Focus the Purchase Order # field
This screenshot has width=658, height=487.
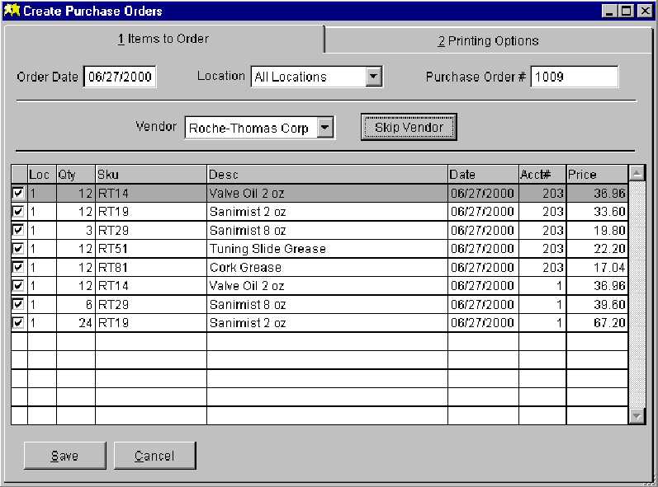[x=574, y=77]
